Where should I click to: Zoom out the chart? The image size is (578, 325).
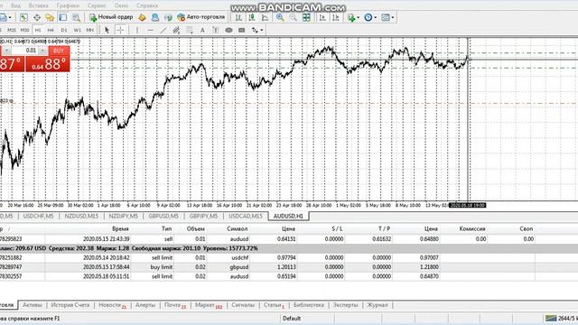(x=293, y=17)
